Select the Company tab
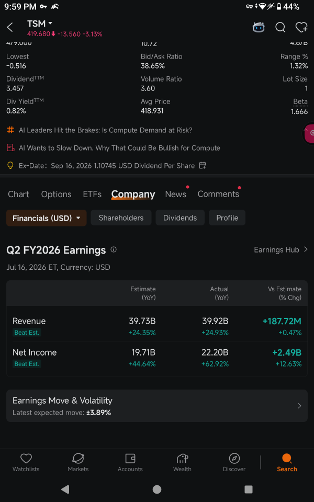The image size is (314, 502). (133, 194)
